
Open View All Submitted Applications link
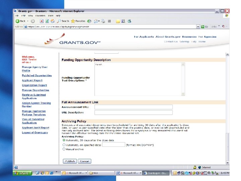pos(33,121)
